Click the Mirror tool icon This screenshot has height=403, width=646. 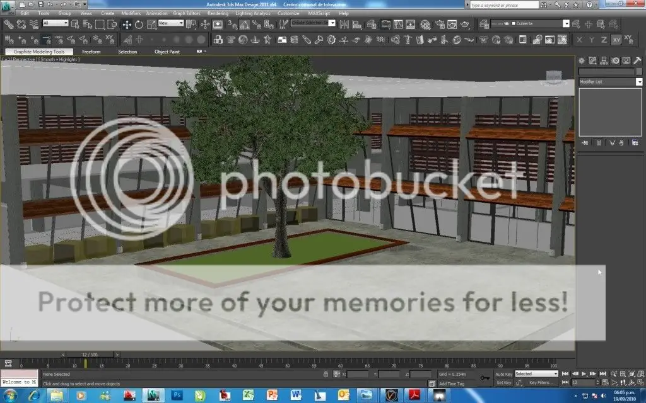tap(344, 25)
